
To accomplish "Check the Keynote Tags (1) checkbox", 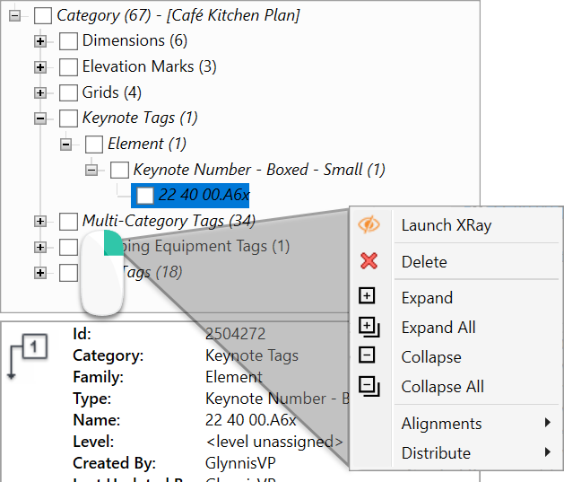I will (68, 118).
